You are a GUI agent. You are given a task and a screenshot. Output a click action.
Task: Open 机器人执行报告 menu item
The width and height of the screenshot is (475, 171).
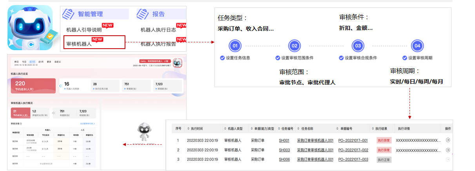(x=158, y=44)
